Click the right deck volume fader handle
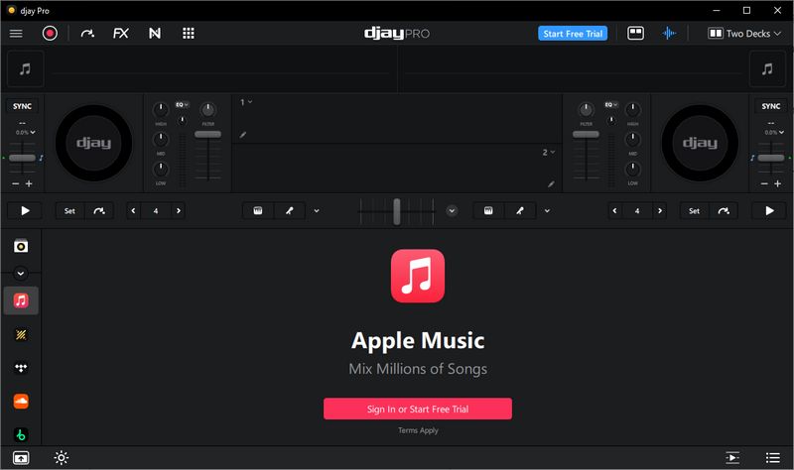Image resolution: width=794 pixels, height=470 pixels. coord(586,134)
